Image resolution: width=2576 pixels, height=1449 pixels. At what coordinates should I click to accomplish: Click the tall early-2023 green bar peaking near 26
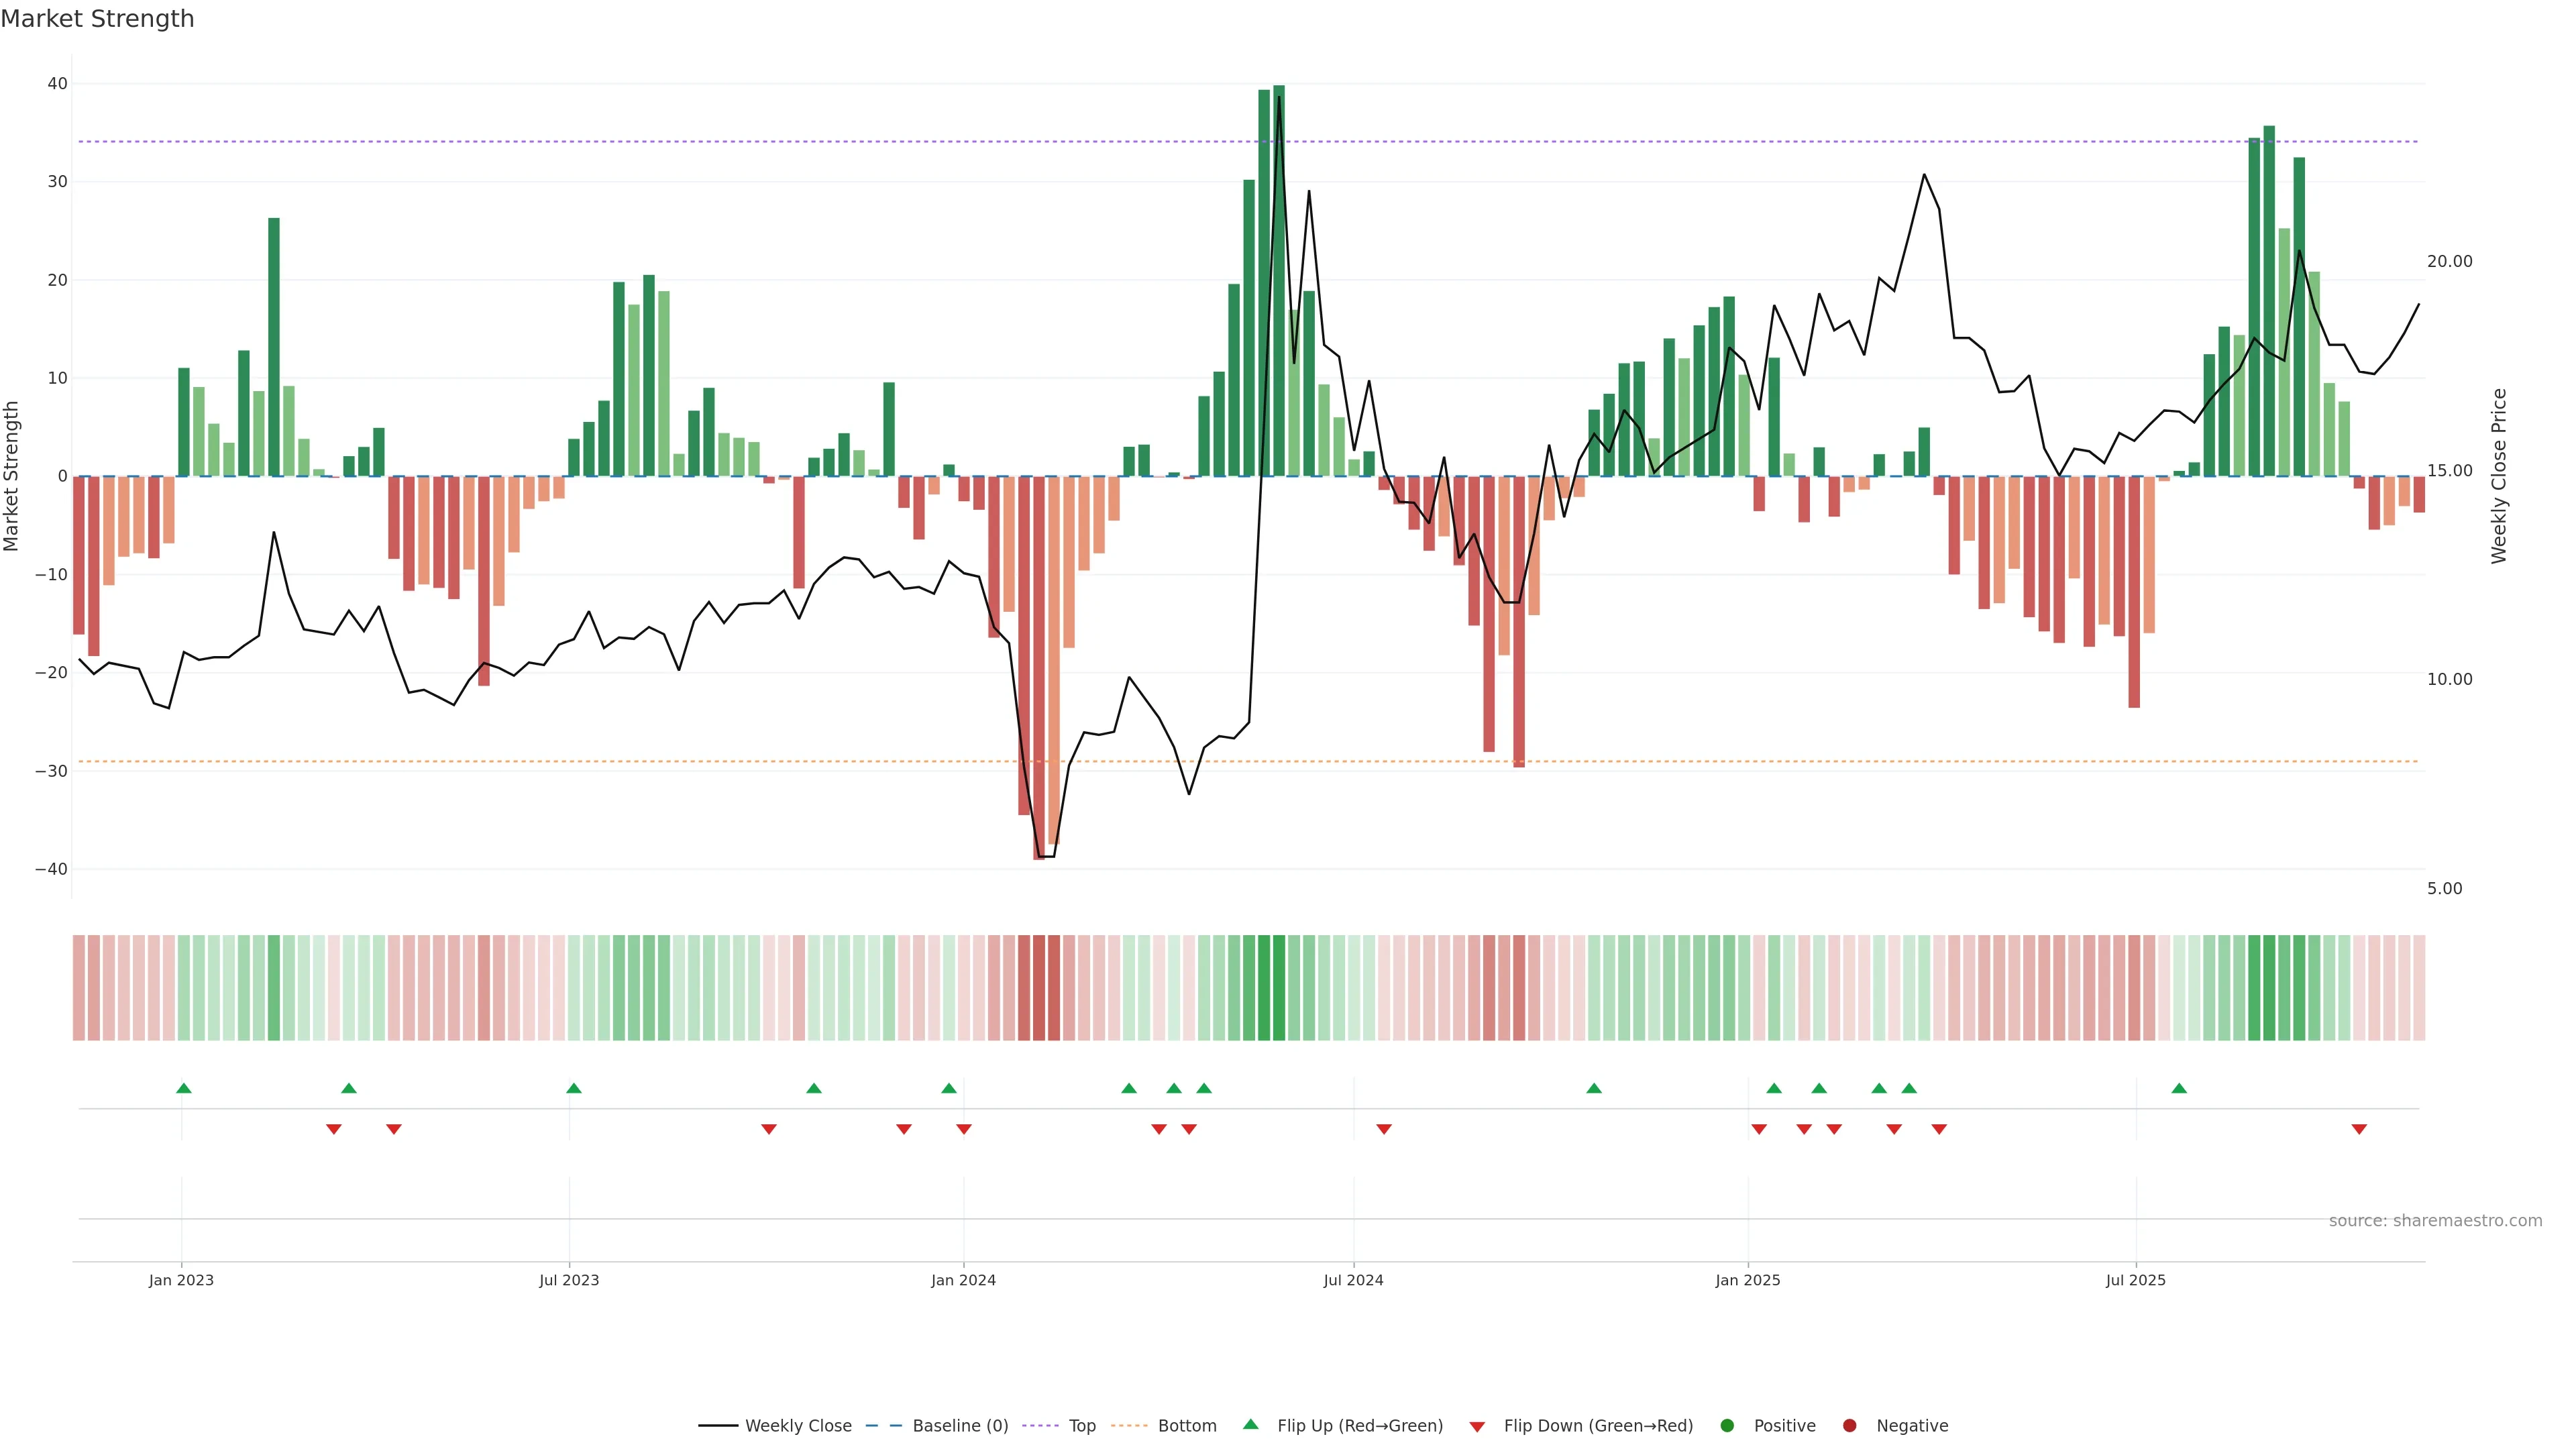tap(274, 346)
